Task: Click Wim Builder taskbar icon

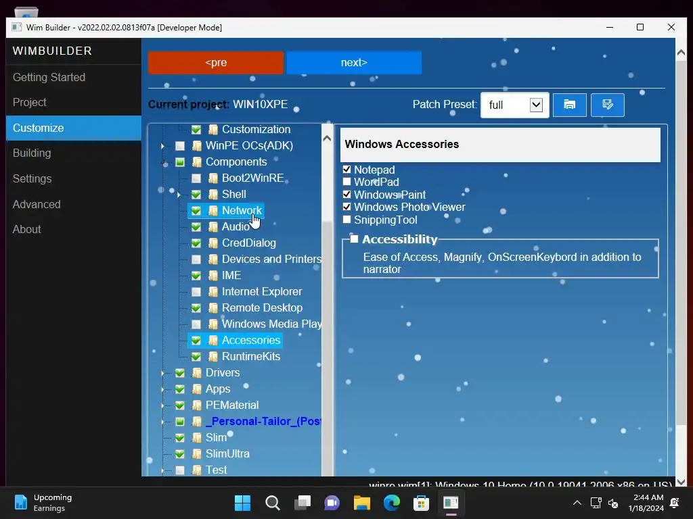Action: [451, 503]
